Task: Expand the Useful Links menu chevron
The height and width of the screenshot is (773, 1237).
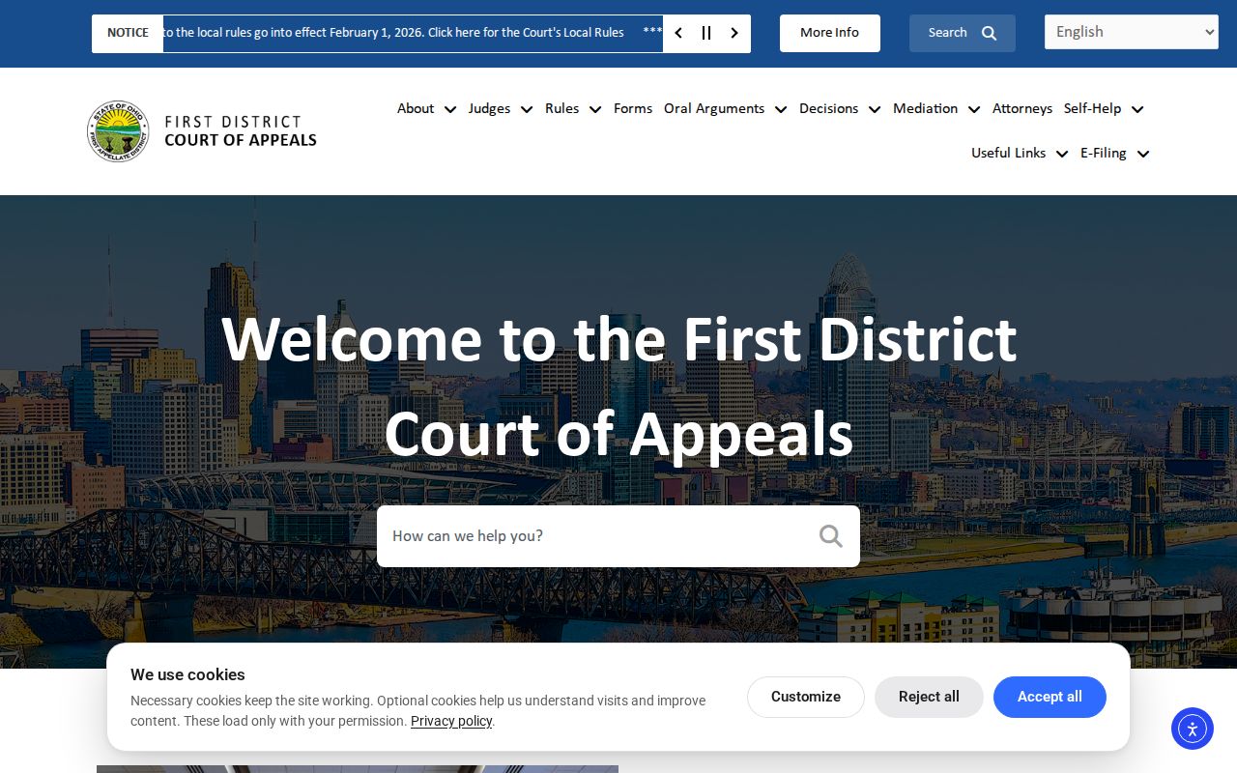Action: (1062, 154)
